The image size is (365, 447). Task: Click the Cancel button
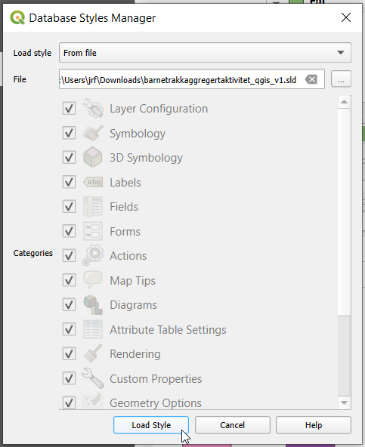tap(232, 425)
